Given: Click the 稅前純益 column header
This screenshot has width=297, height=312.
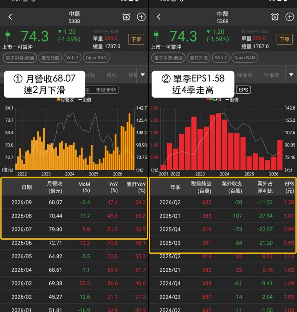Looking at the screenshot, I should coord(201,187).
